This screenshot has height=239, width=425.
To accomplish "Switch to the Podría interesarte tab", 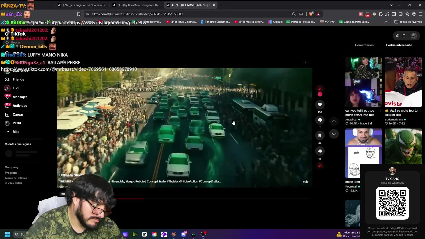I will 399,45.
